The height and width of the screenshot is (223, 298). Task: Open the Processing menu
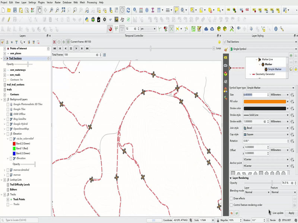coord(92,2)
